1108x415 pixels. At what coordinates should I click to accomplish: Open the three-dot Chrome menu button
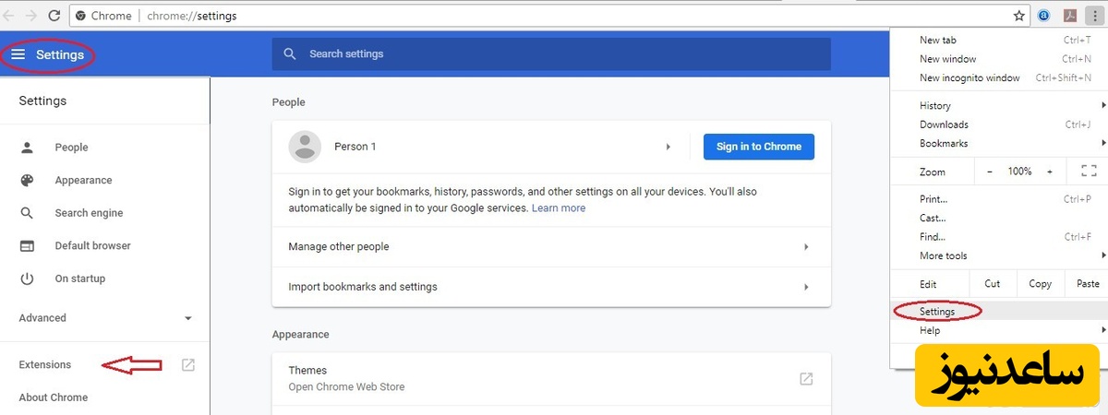click(1094, 16)
